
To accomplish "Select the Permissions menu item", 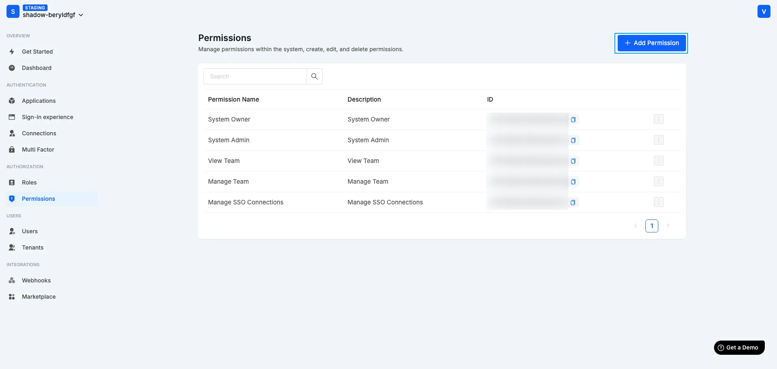I will click(39, 198).
